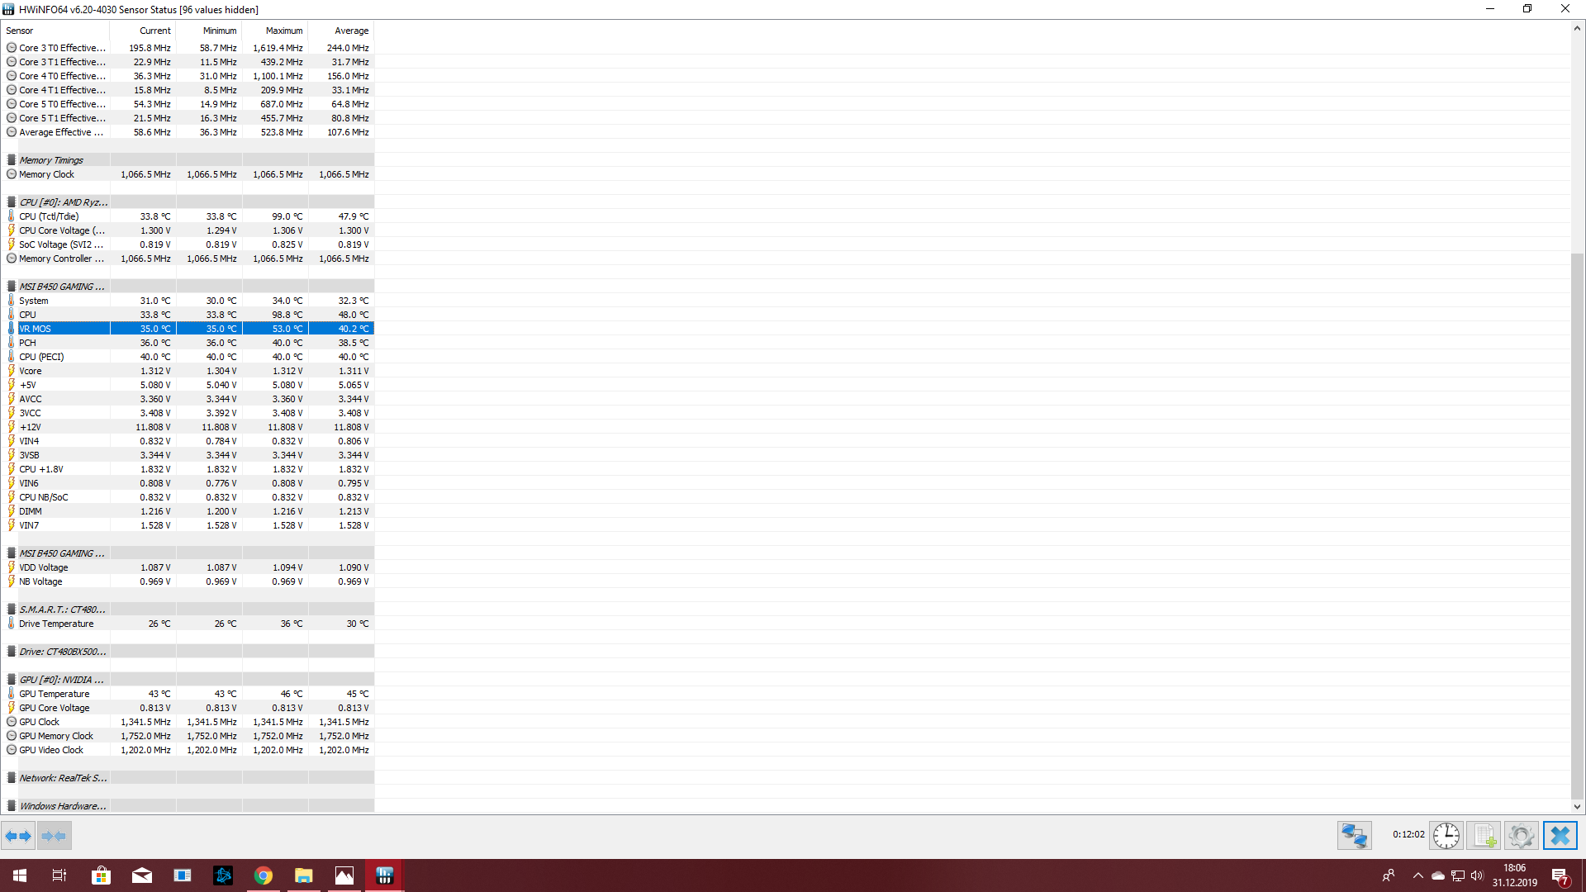Close sensor window with blue X button
1586x892 pixels.
tap(1560, 835)
